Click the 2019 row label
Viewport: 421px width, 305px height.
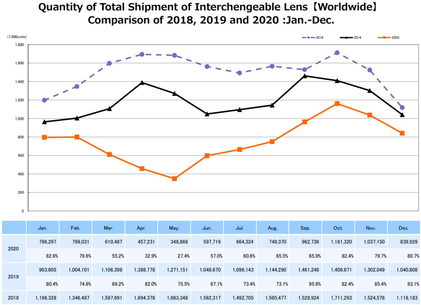coord(14,277)
